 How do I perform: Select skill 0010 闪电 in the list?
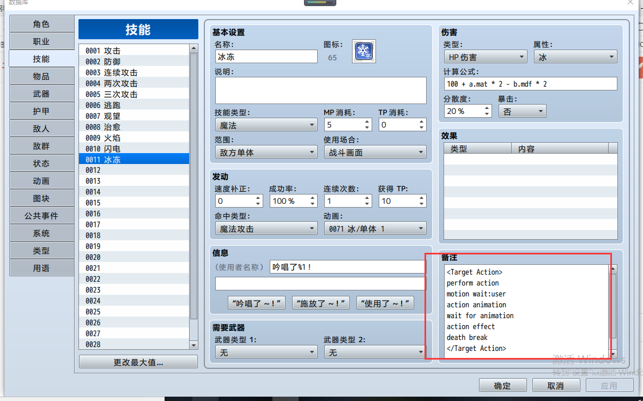pos(134,148)
